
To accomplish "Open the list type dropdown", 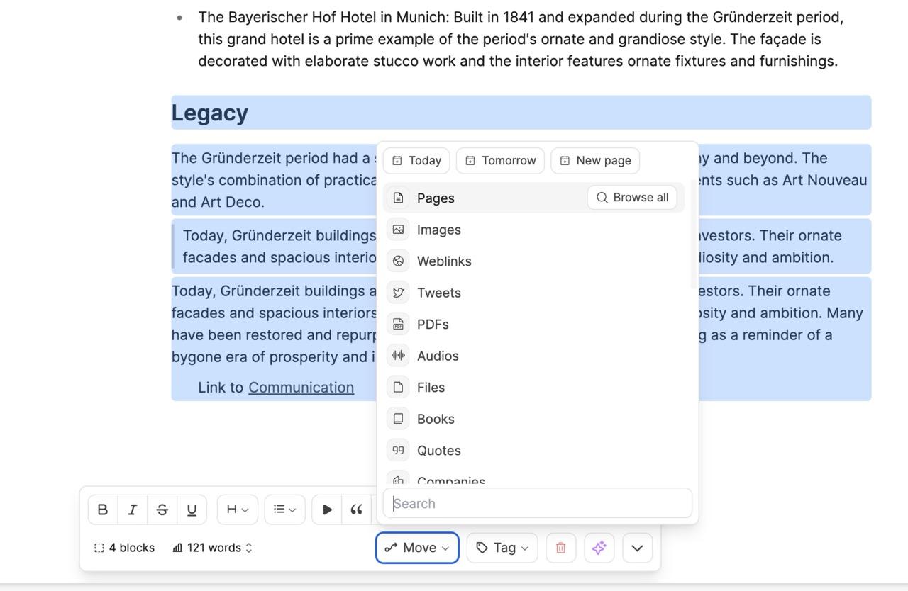I will click(x=285, y=510).
